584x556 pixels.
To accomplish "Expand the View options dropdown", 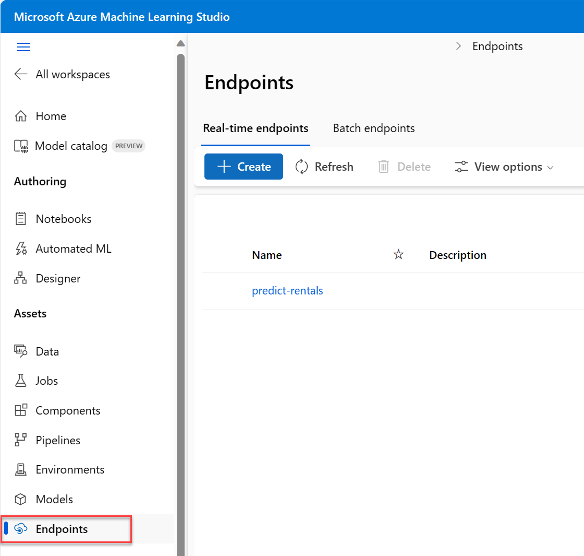I will pyautogui.click(x=504, y=167).
